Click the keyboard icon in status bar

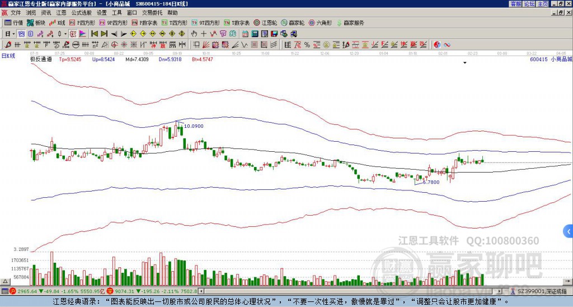(4, 291)
